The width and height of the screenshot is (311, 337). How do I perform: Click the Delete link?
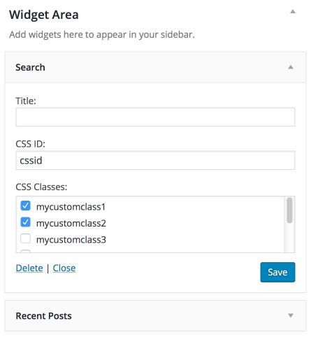pos(29,268)
